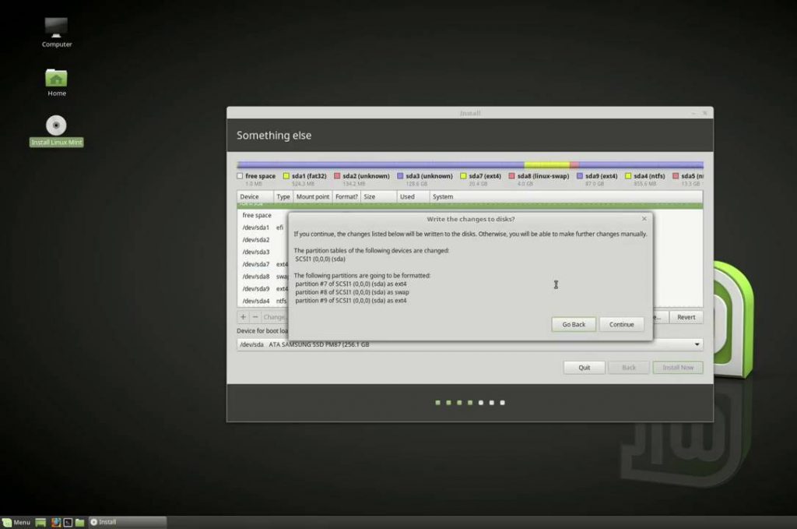The image size is (797, 529).
Task: Click the show desktop taskbar icon
Action: pos(40,523)
